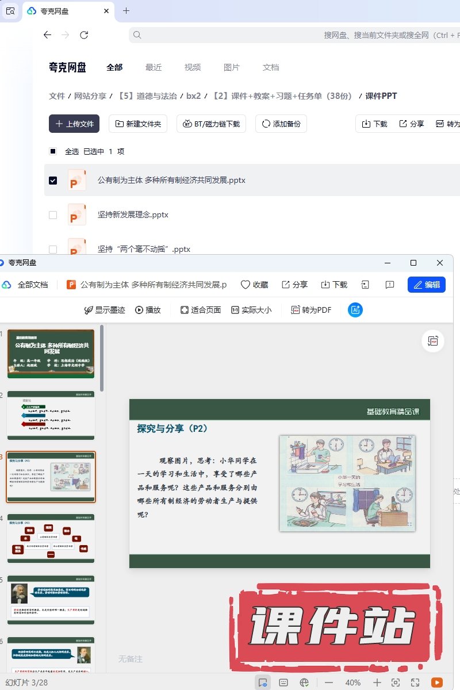Uncheck 公有制为主体 file checkbox
Viewport: 460px width, 690px height.
53,181
